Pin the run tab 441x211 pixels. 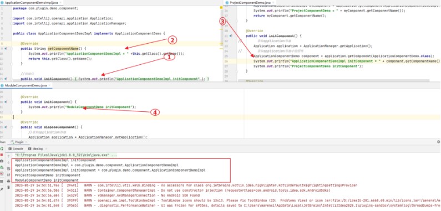2,189
